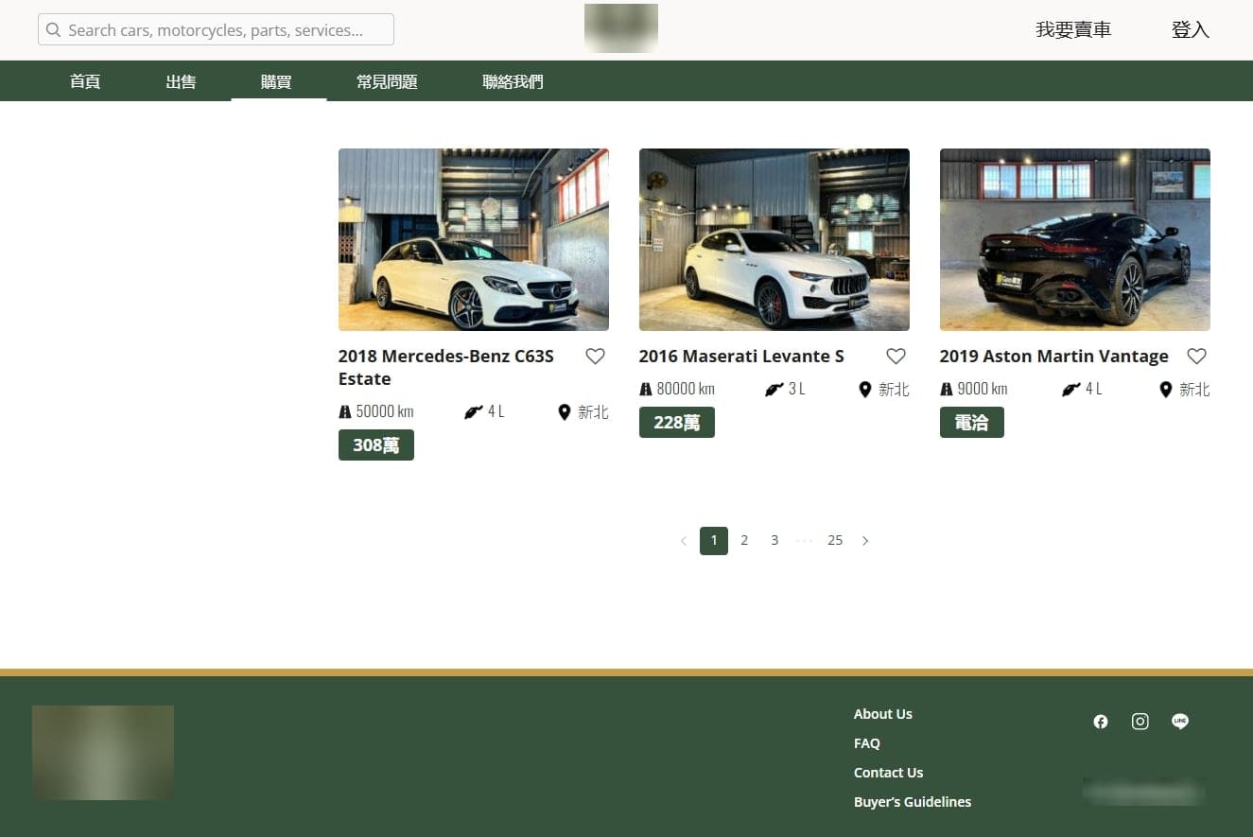Click the location pin on Maserati listing
This screenshot has height=837, width=1253.
865,390
